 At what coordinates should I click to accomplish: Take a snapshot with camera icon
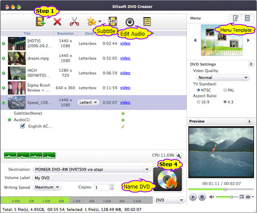point(248,197)
